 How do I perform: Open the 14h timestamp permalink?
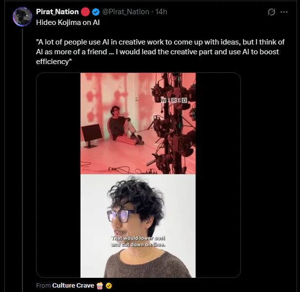click(161, 12)
